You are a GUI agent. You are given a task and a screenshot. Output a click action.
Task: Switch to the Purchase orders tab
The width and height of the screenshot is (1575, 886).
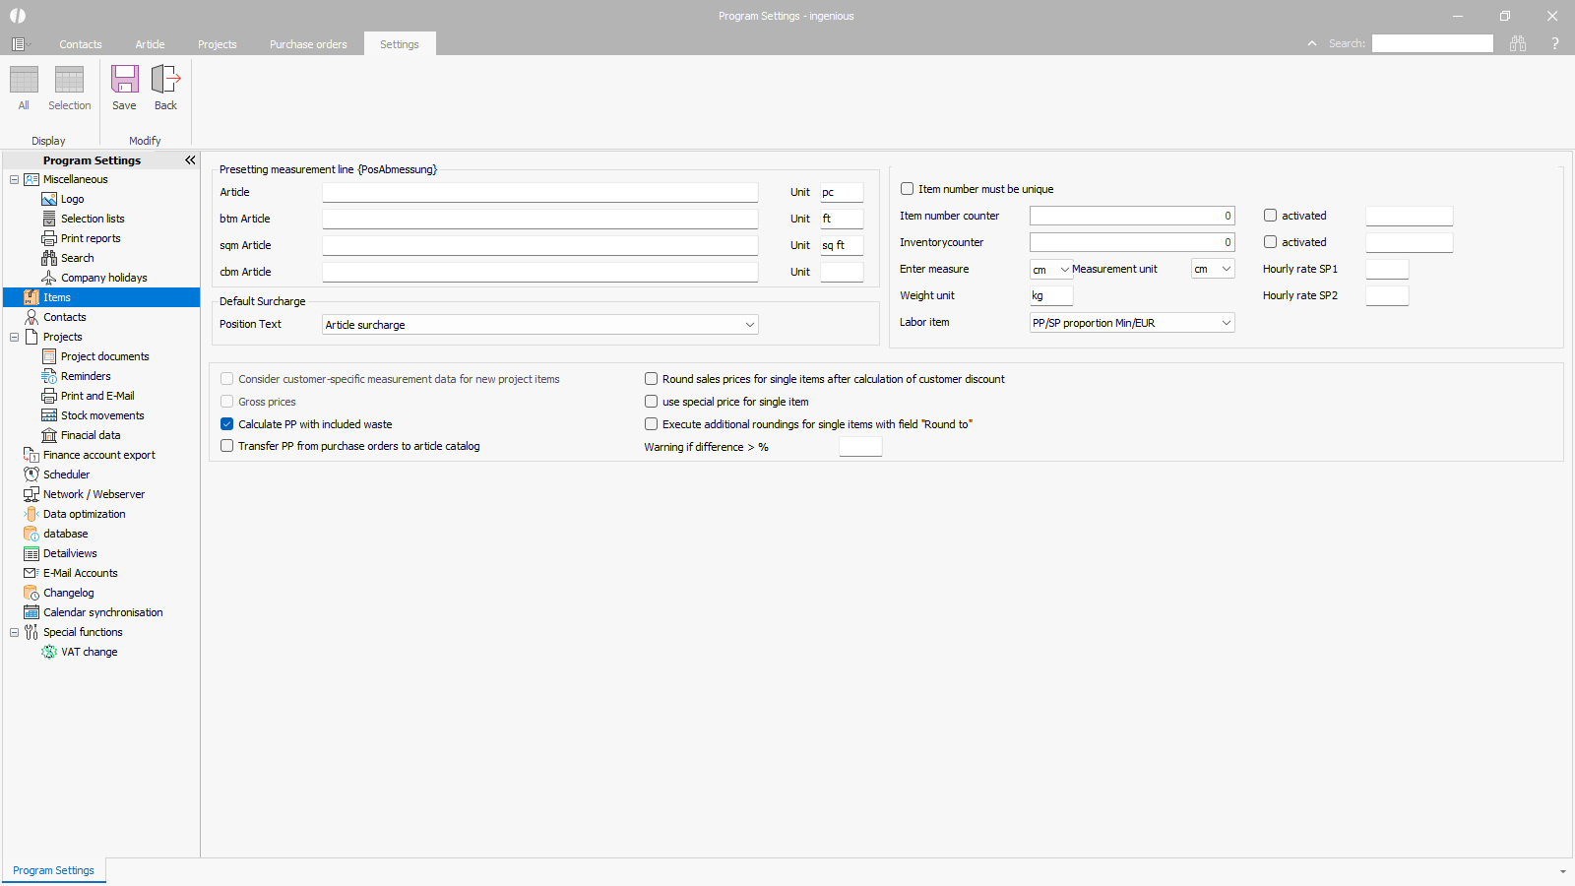(x=308, y=44)
